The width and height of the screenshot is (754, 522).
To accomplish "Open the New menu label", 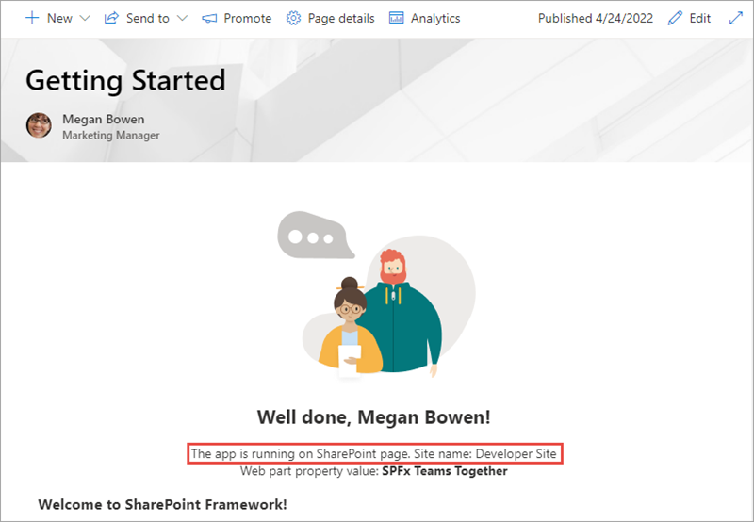I will (59, 18).
